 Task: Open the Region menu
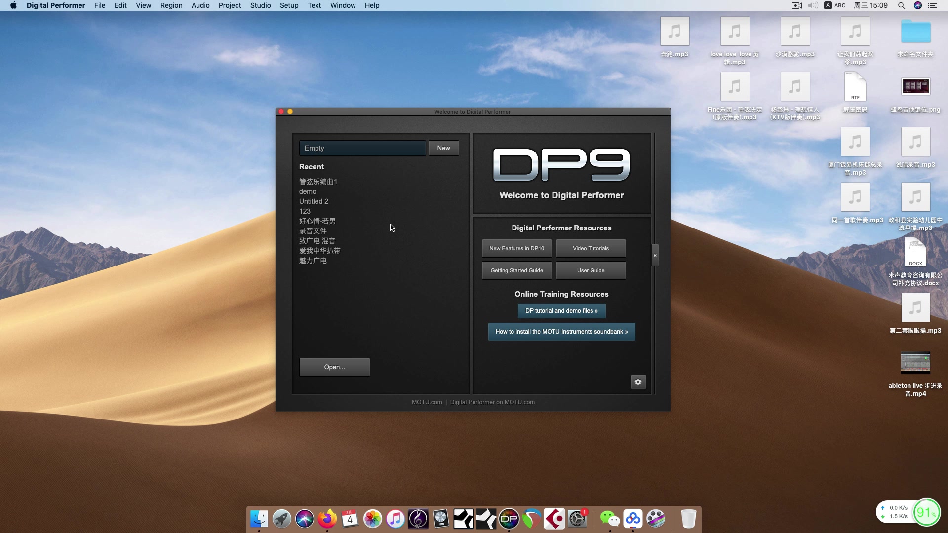tap(171, 5)
